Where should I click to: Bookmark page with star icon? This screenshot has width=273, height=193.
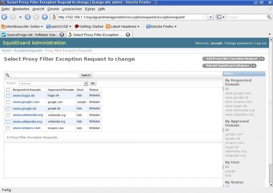[205, 17]
